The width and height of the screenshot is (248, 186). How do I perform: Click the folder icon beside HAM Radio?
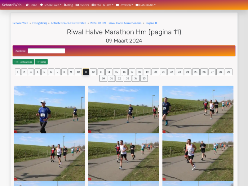point(137,5)
